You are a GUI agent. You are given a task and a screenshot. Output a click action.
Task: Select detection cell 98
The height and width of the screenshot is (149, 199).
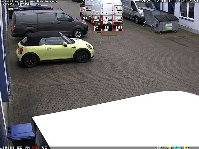point(107,29)
